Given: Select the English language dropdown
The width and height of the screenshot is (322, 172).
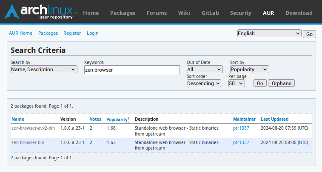Looking at the screenshot, I should pos(269,33).
